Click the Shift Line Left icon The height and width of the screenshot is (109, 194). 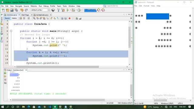62,18
